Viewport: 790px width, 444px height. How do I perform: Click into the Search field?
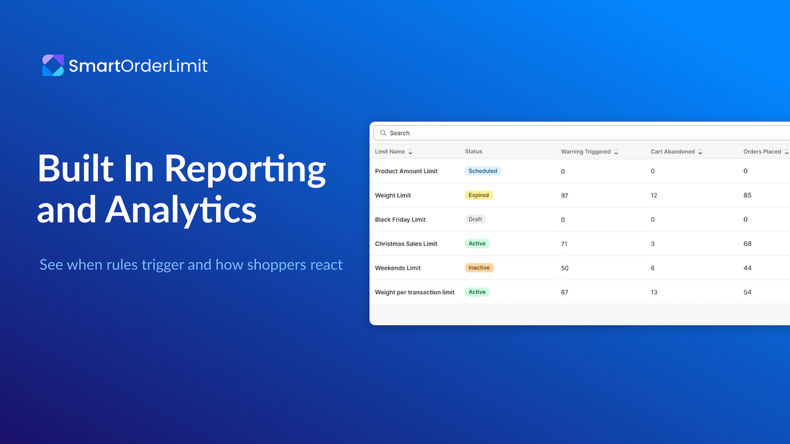[x=581, y=133]
